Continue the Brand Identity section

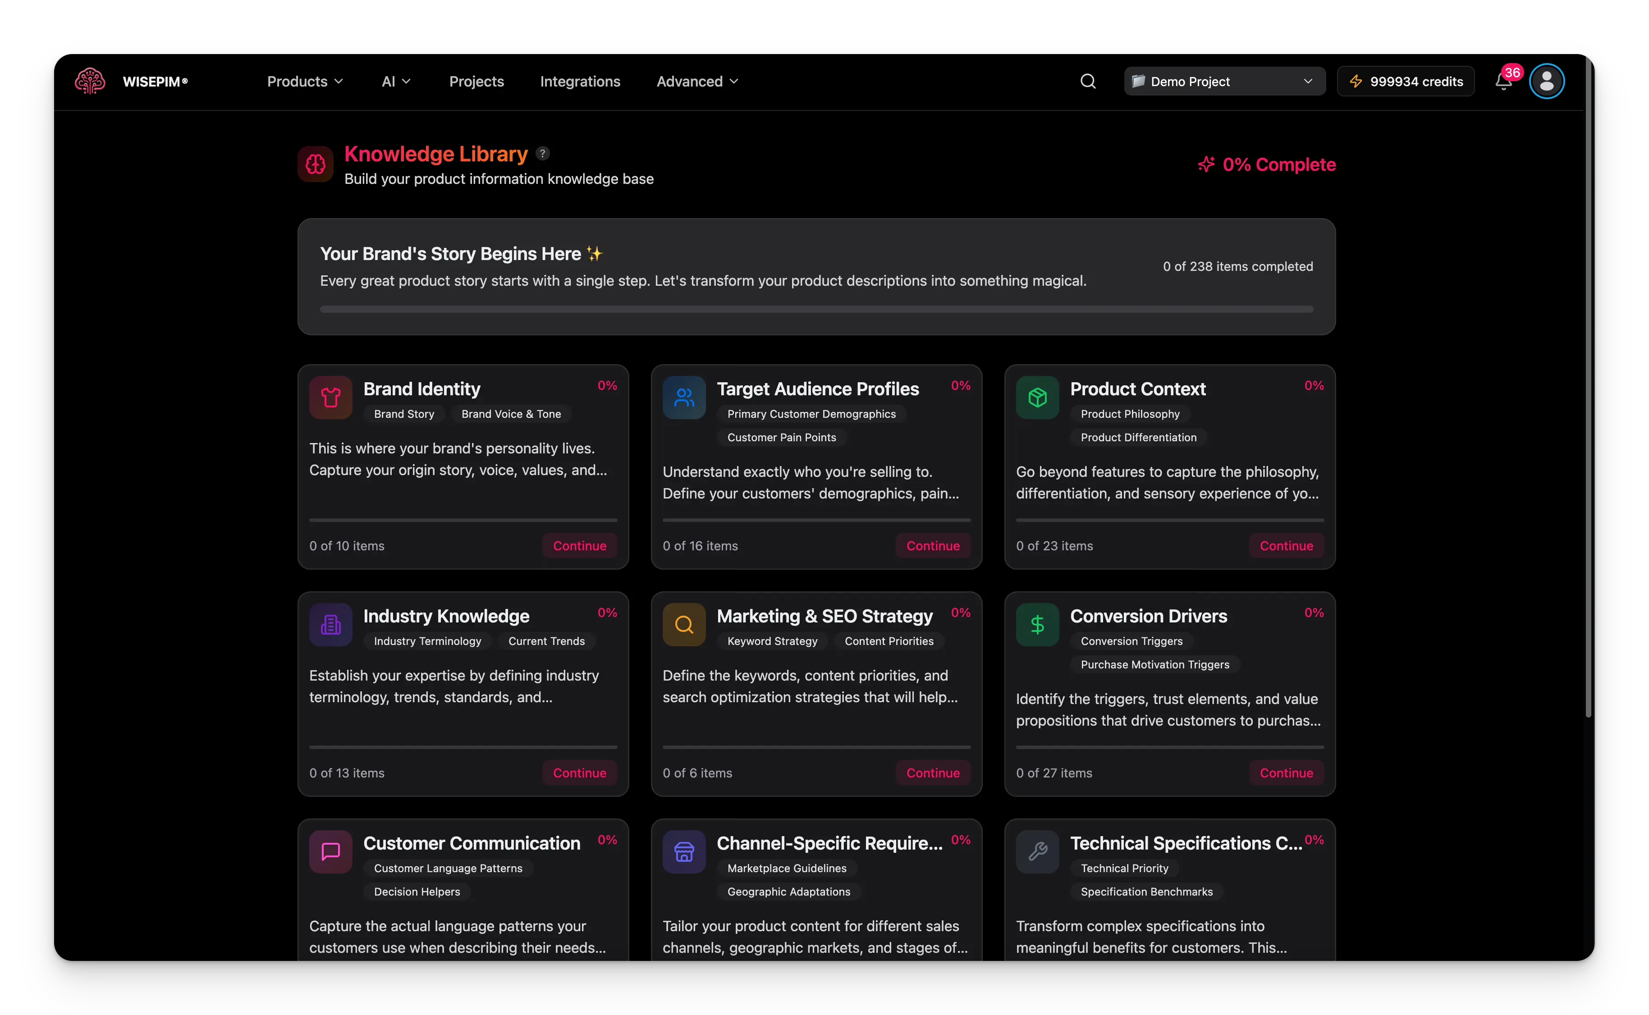coord(579,545)
